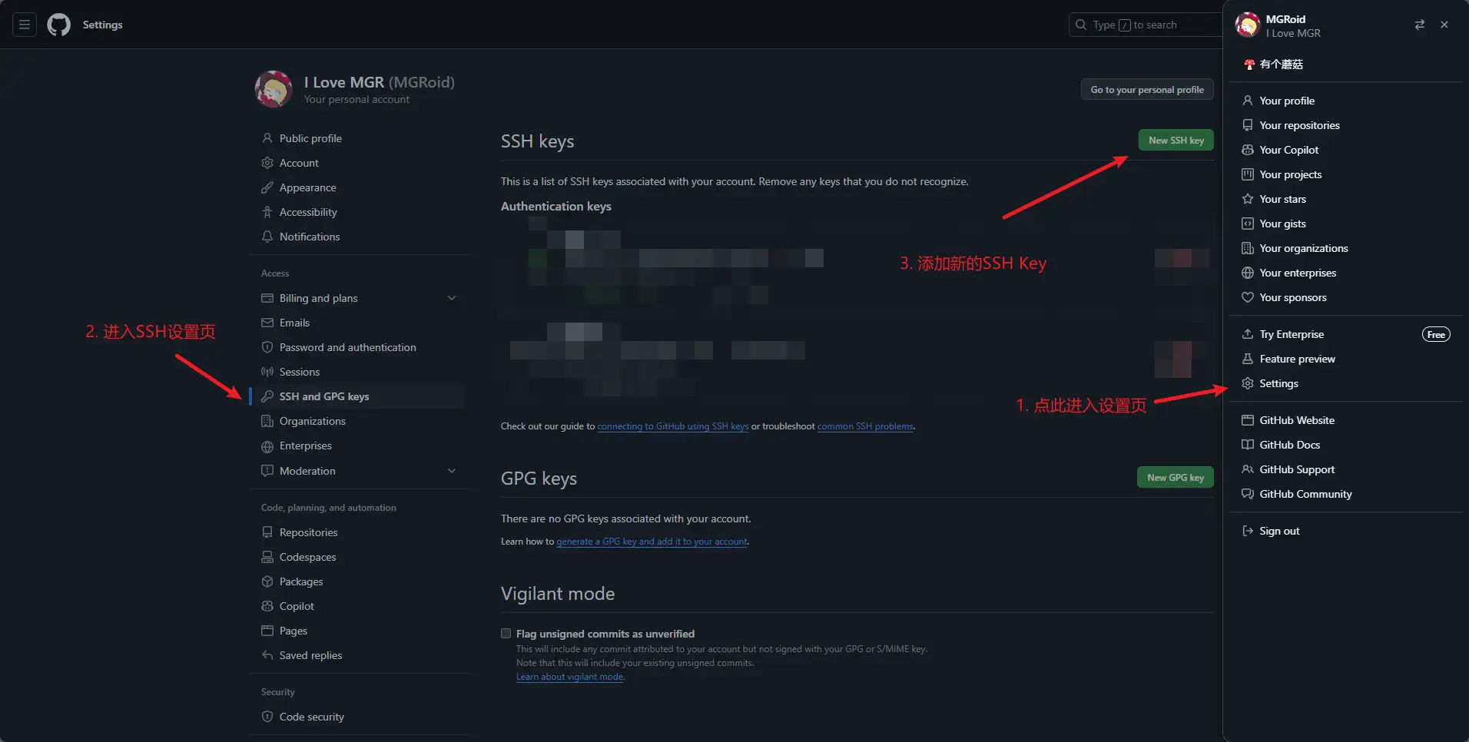Viewport: 1469px width, 742px height.
Task: Open Your profile from user menu
Action: (1346, 101)
